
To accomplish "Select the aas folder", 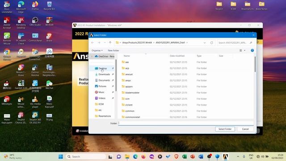I will click(127, 62).
